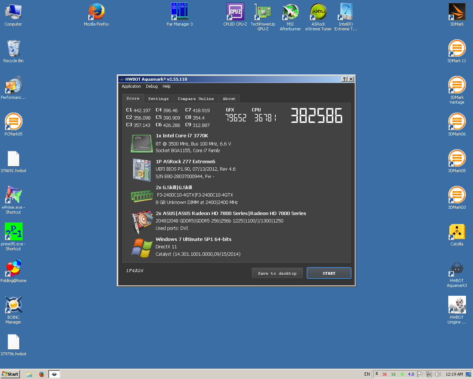Open the Windows Start menu
The width and height of the screenshot is (473, 379).
(10, 374)
